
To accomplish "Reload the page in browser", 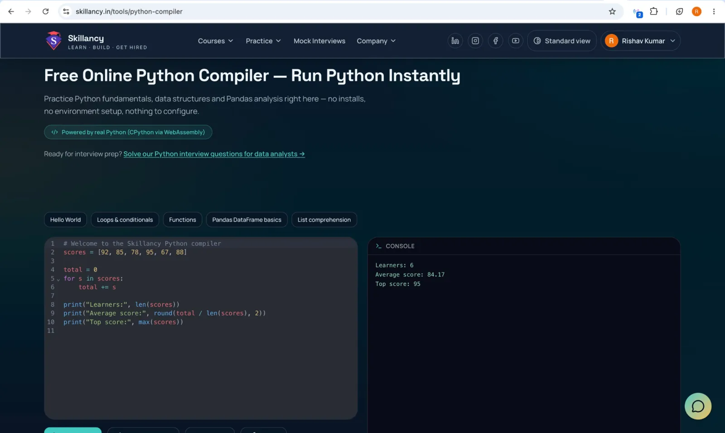I will (x=45, y=11).
